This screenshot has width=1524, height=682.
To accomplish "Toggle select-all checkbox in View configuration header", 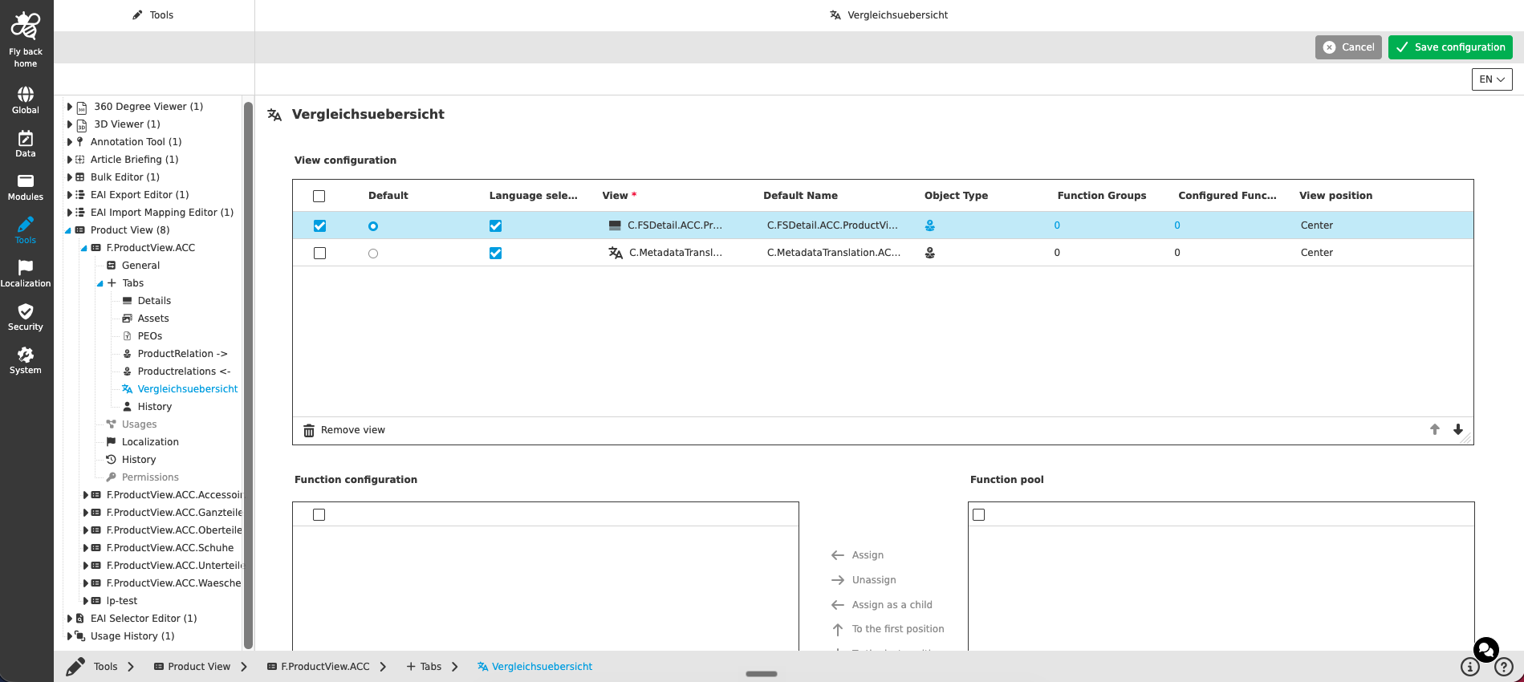I will (x=319, y=196).
